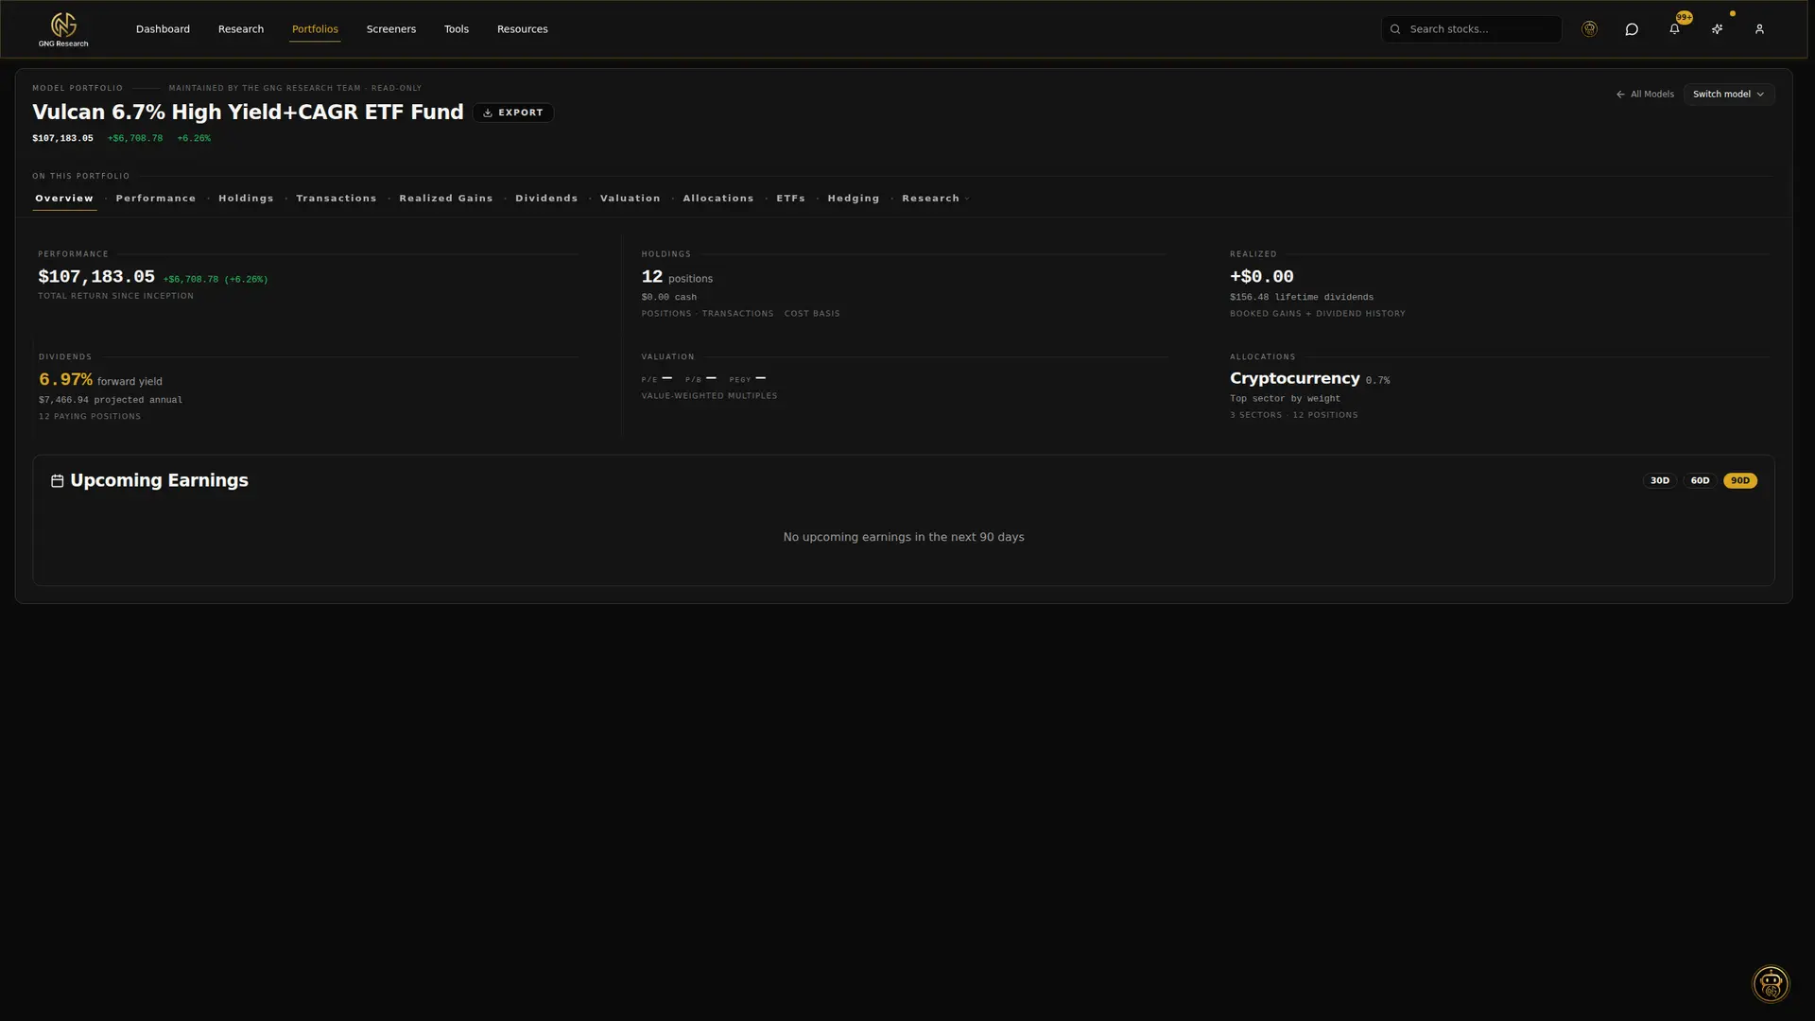Screen dimensions: 1815x1021
Task: Open the Tools menu
Action: tap(457, 29)
